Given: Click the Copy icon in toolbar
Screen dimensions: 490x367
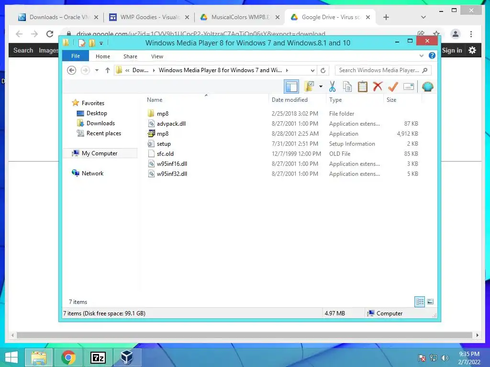Looking at the screenshot, I should [347, 86].
